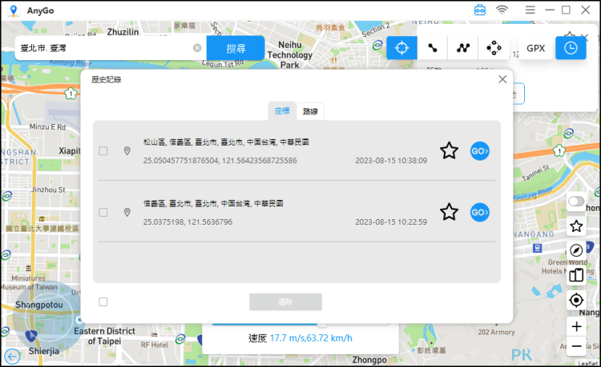Clear the search box text
Screen dimensions: 601x367
point(197,48)
